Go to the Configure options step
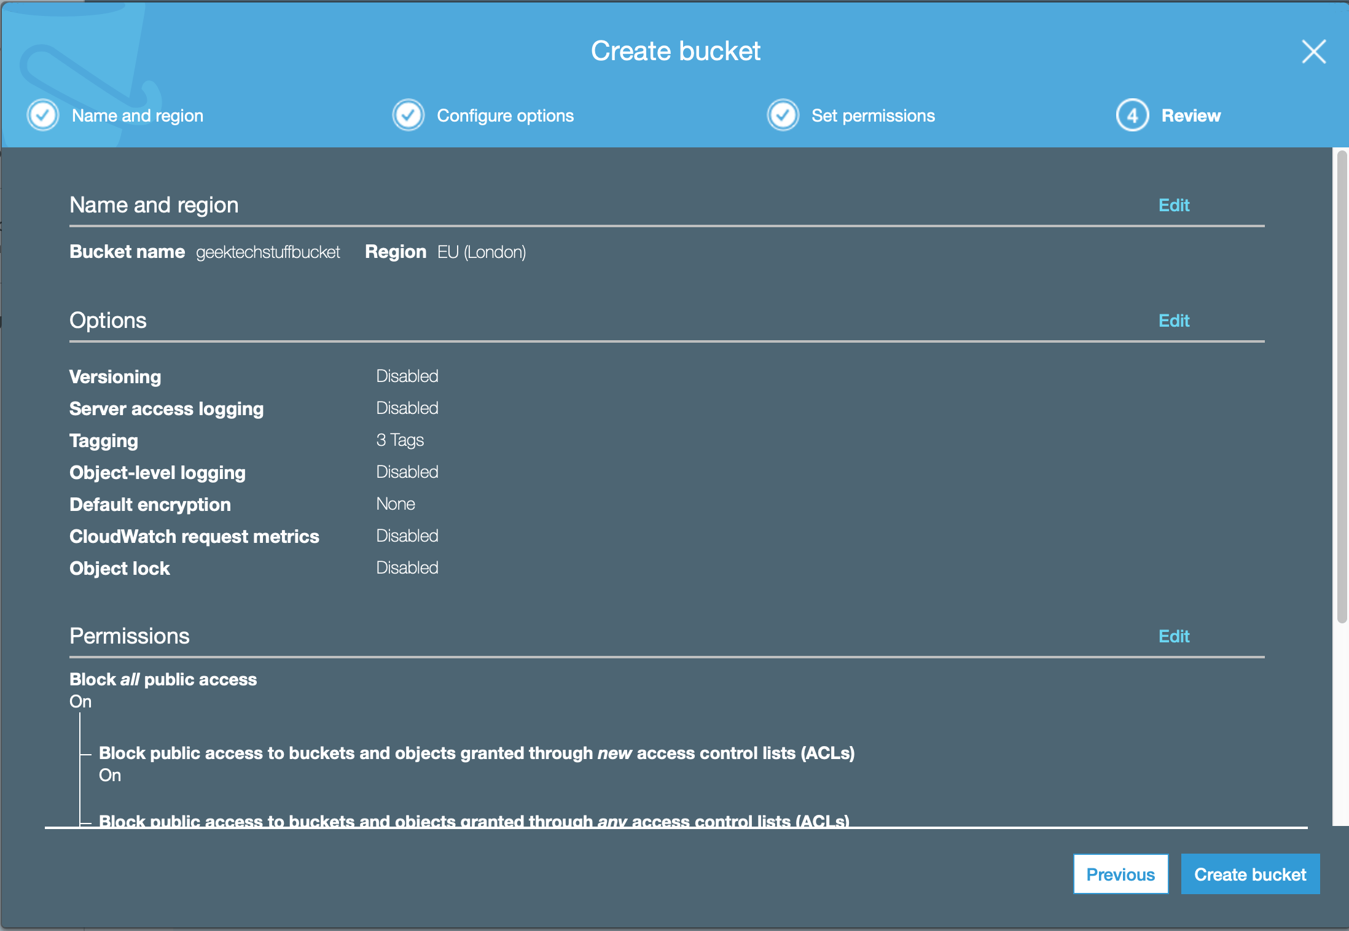 click(x=505, y=115)
